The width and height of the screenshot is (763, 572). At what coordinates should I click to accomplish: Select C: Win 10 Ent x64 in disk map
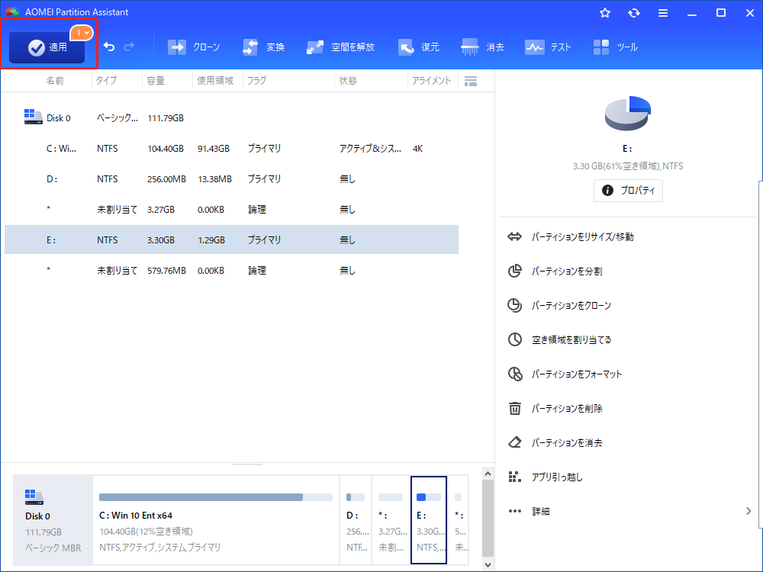pyautogui.click(x=216, y=520)
